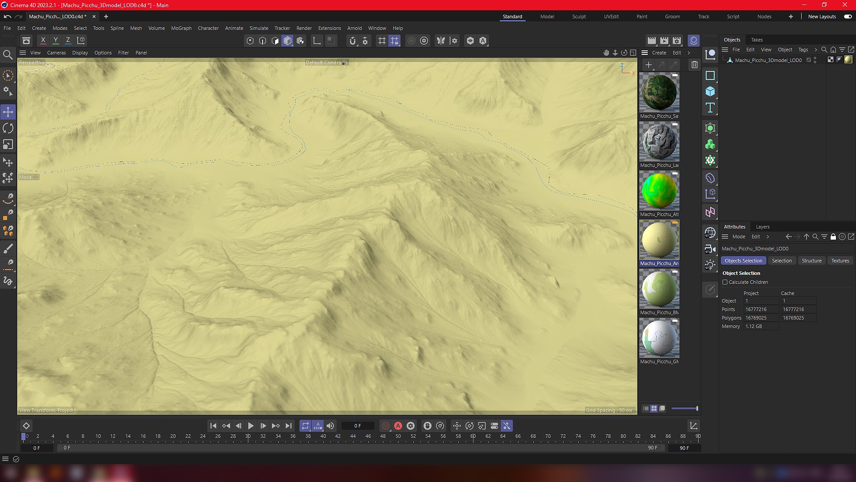Toggle the Calculate Children checkbox
Image resolution: width=856 pixels, height=482 pixels.
point(725,282)
